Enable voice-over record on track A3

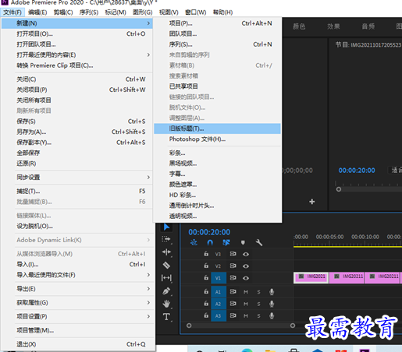pos(272,316)
